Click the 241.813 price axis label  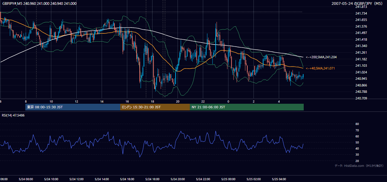coord(361,7)
